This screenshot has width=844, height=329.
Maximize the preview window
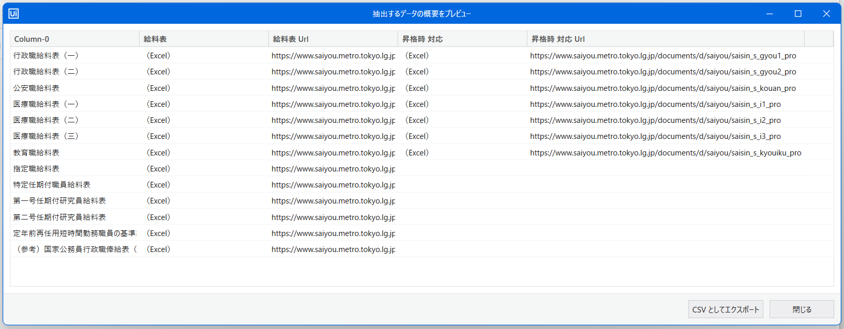(x=798, y=13)
